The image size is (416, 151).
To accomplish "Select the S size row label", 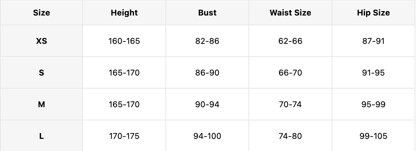I will (41, 73).
